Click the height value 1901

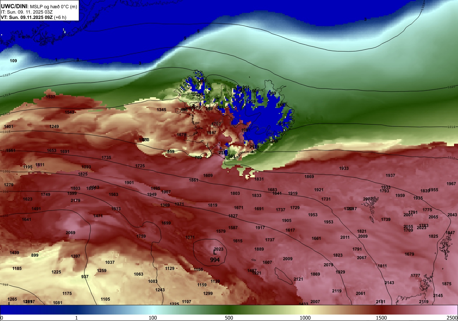129,183
